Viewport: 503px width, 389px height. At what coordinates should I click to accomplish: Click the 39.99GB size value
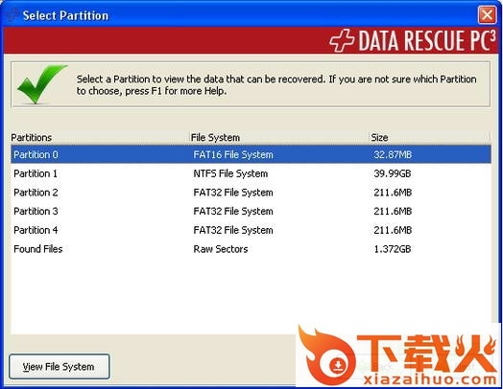coord(393,173)
